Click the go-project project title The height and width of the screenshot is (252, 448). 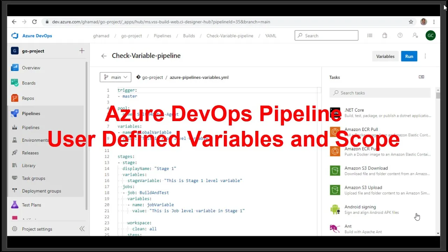coord(33,51)
